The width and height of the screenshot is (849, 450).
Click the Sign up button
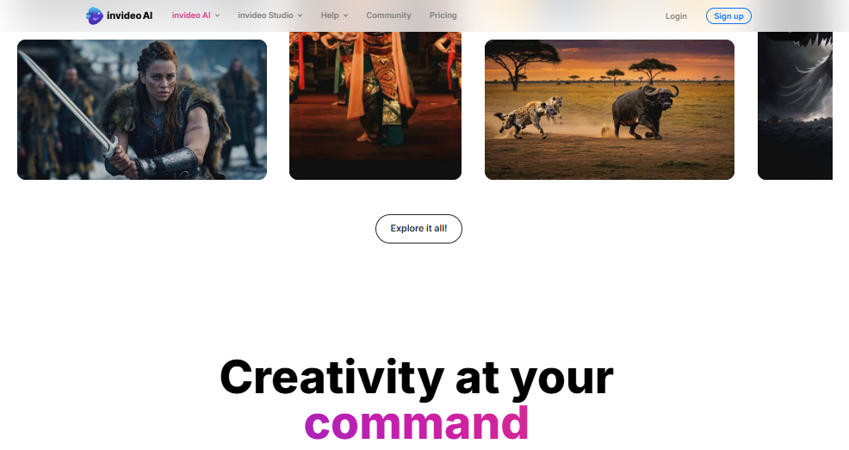tap(728, 16)
